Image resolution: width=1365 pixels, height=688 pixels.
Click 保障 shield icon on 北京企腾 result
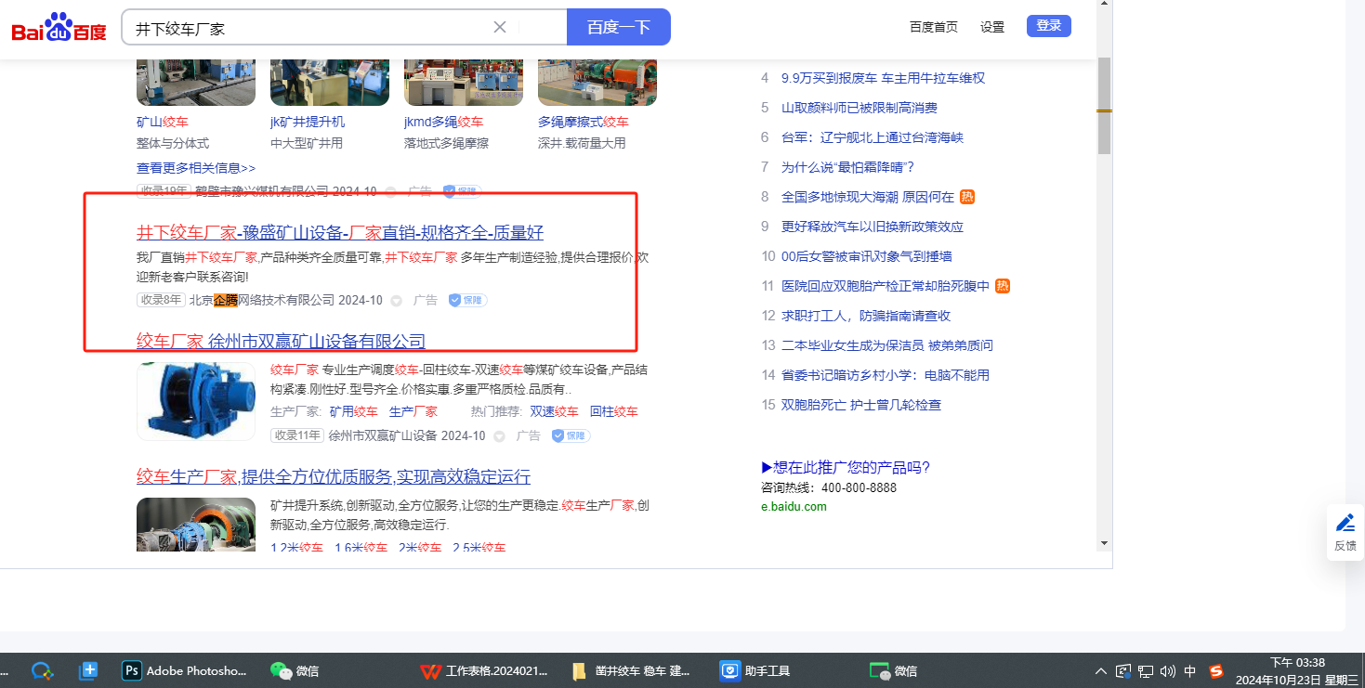click(x=467, y=300)
